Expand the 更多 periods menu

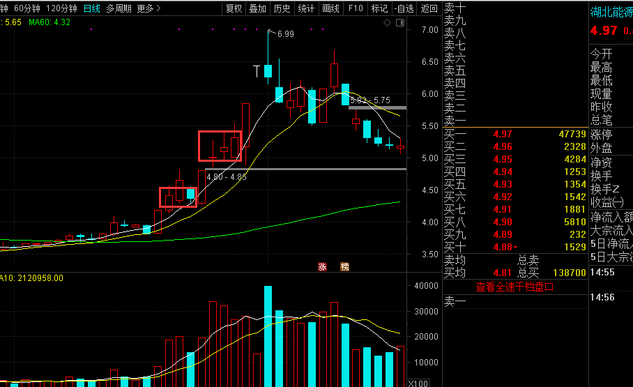148,8
